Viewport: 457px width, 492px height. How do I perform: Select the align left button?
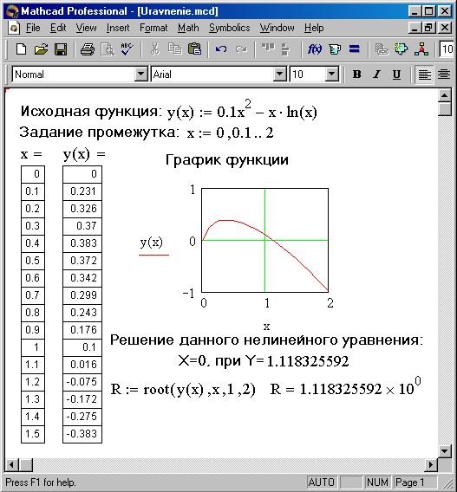424,74
